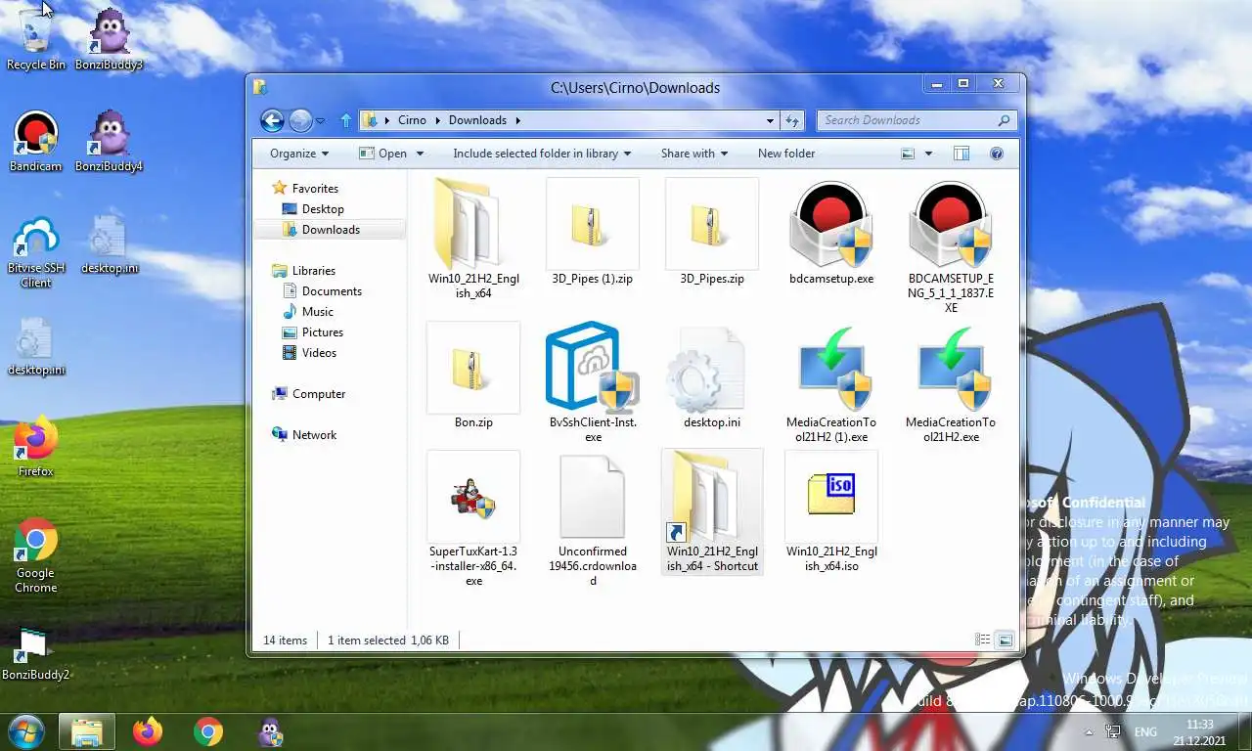This screenshot has width=1252, height=751.
Task: Select Unconfirmed 19456.crdownload file
Action: 593,518
